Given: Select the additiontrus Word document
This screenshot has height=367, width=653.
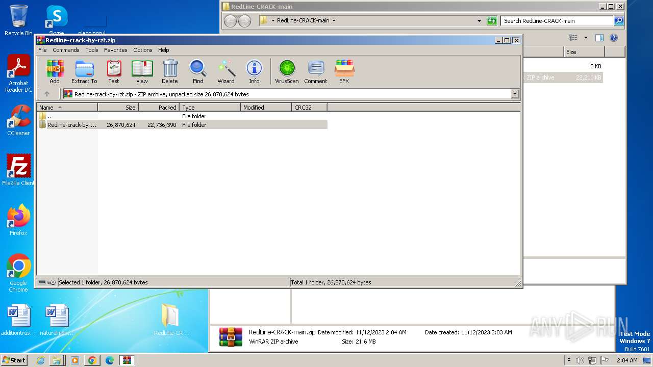Looking at the screenshot, I should (x=18, y=320).
